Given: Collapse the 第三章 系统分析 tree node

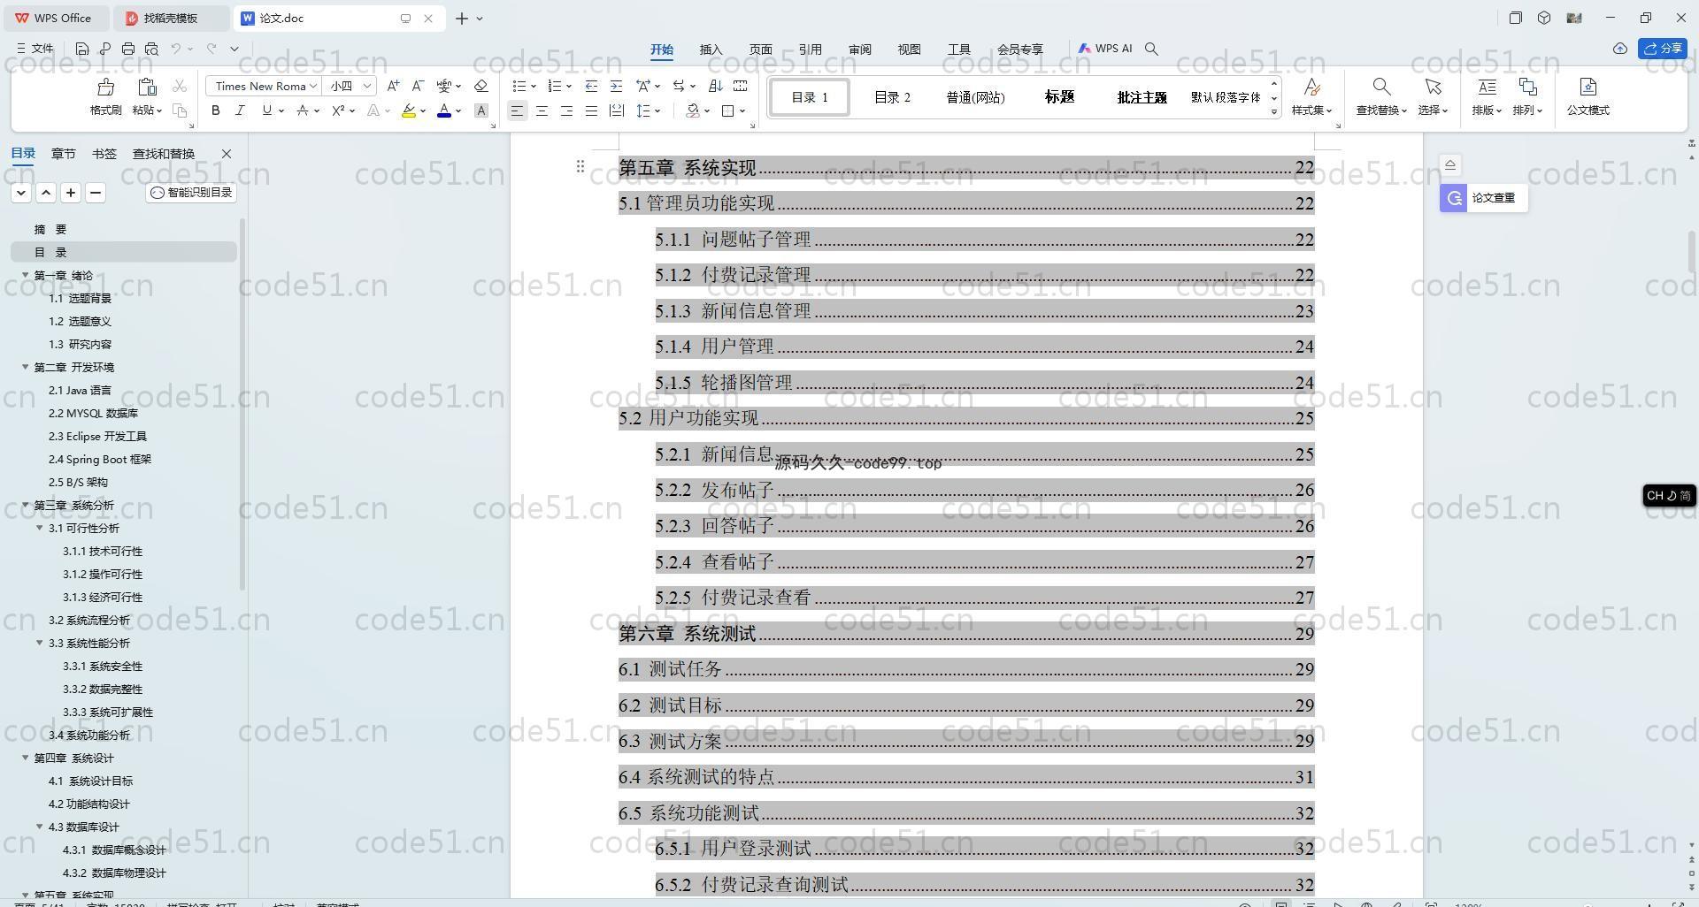Looking at the screenshot, I should point(25,505).
